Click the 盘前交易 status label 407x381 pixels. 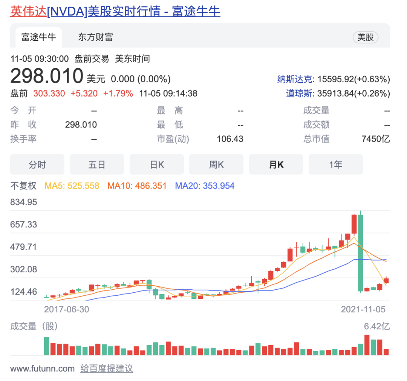coord(92,59)
